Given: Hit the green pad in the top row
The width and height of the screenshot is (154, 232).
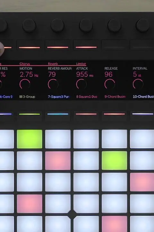Looking at the screenshot, I should coord(30,139).
